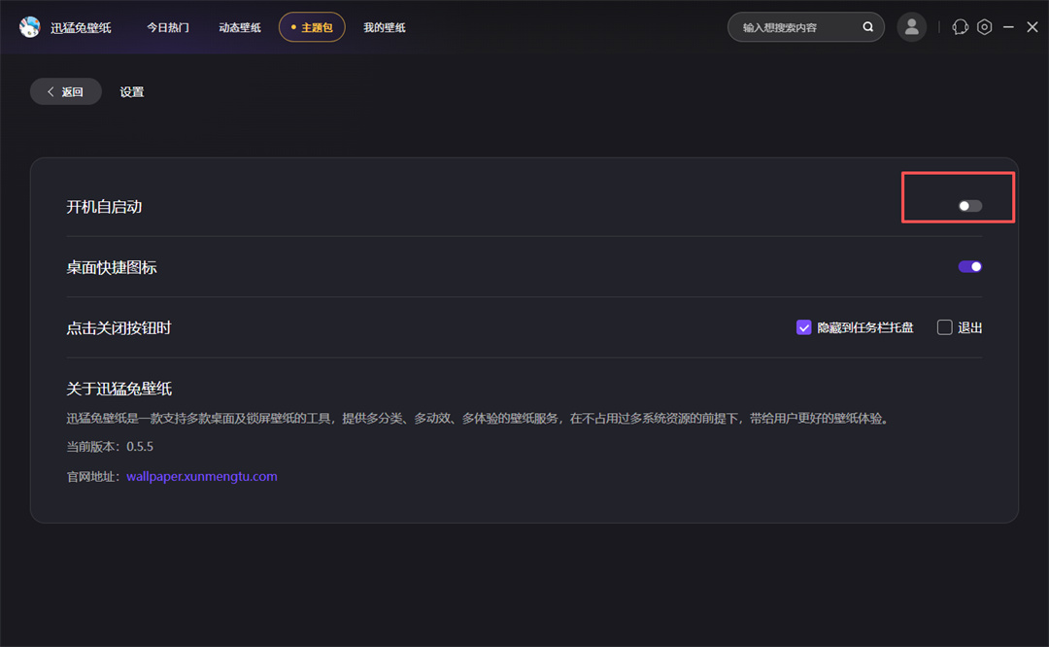
Task: Close the wallpaper app window
Action: tap(1032, 27)
